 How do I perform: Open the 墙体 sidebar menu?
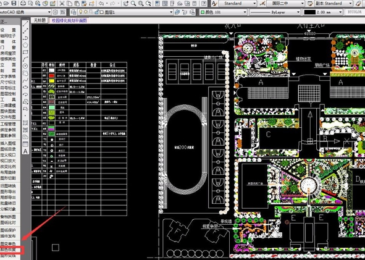pyautogui.click(x=8, y=41)
